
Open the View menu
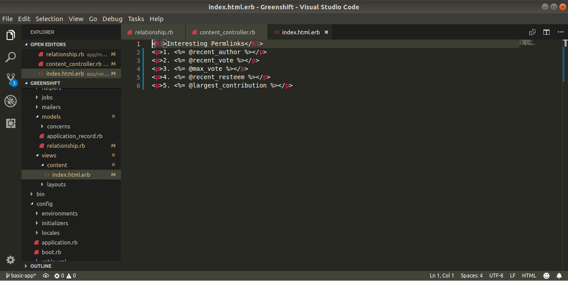76,19
